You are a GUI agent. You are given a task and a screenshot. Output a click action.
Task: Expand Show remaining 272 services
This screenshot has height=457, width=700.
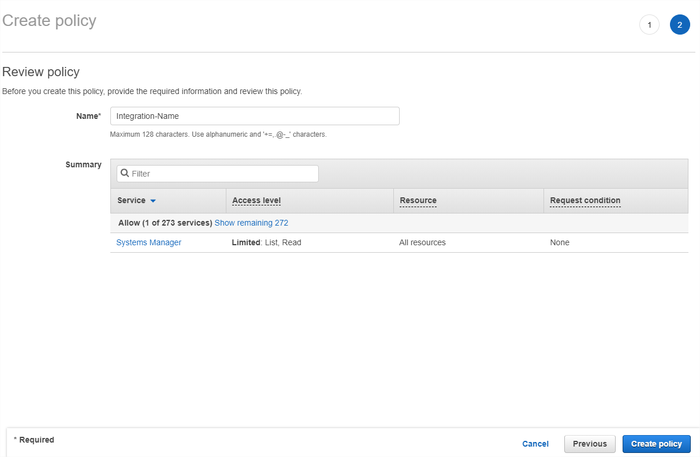[x=251, y=223]
